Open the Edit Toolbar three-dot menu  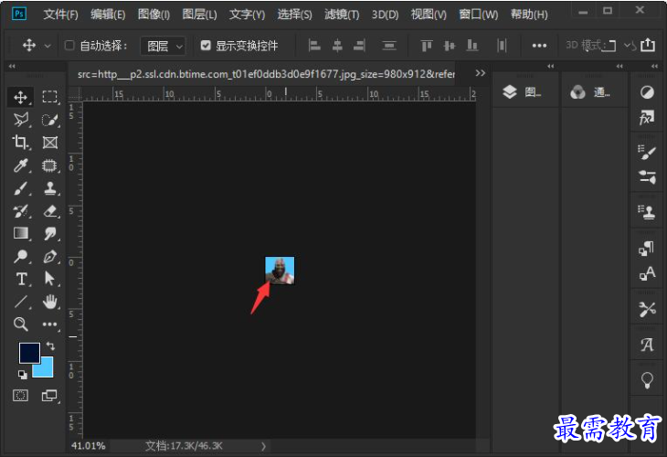pos(49,324)
